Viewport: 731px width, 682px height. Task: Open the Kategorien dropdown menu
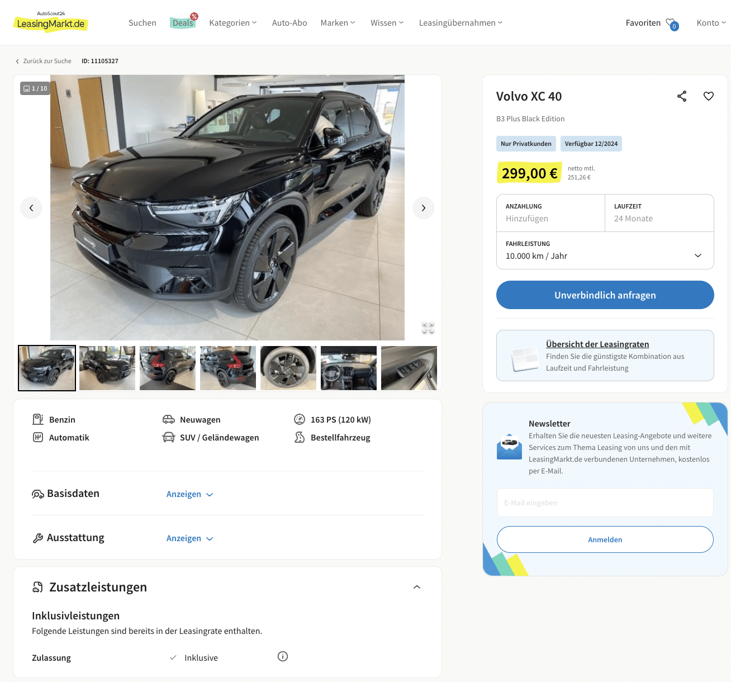tap(233, 23)
